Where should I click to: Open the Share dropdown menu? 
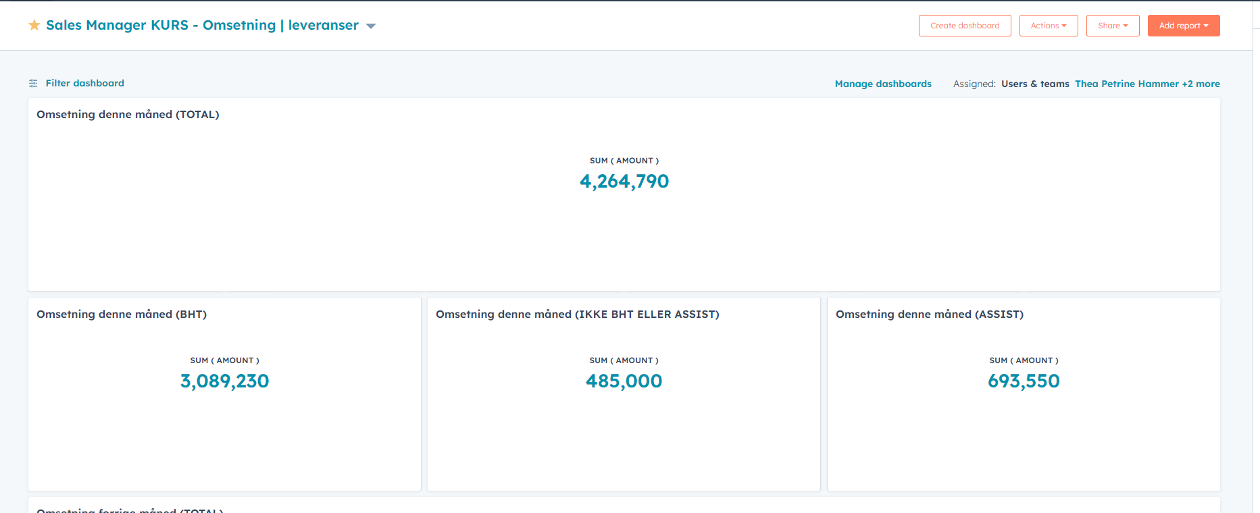(1112, 26)
